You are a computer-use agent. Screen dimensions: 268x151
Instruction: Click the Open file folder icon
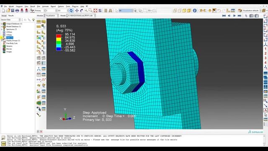(x=8, y=10)
